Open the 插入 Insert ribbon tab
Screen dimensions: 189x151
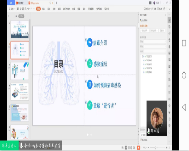[x=43, y=9]
